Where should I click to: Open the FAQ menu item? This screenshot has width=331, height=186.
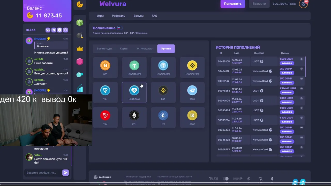click(154, 16)
